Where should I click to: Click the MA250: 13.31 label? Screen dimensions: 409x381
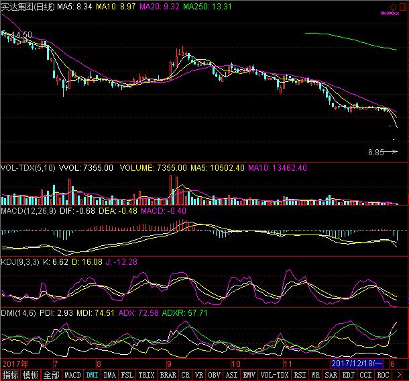click(x=207, y=7)
